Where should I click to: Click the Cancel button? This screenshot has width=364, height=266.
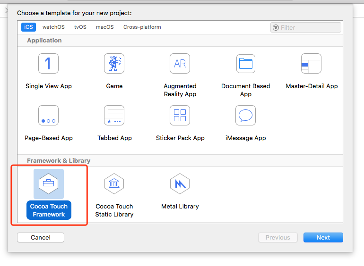(x=41, y=238)
